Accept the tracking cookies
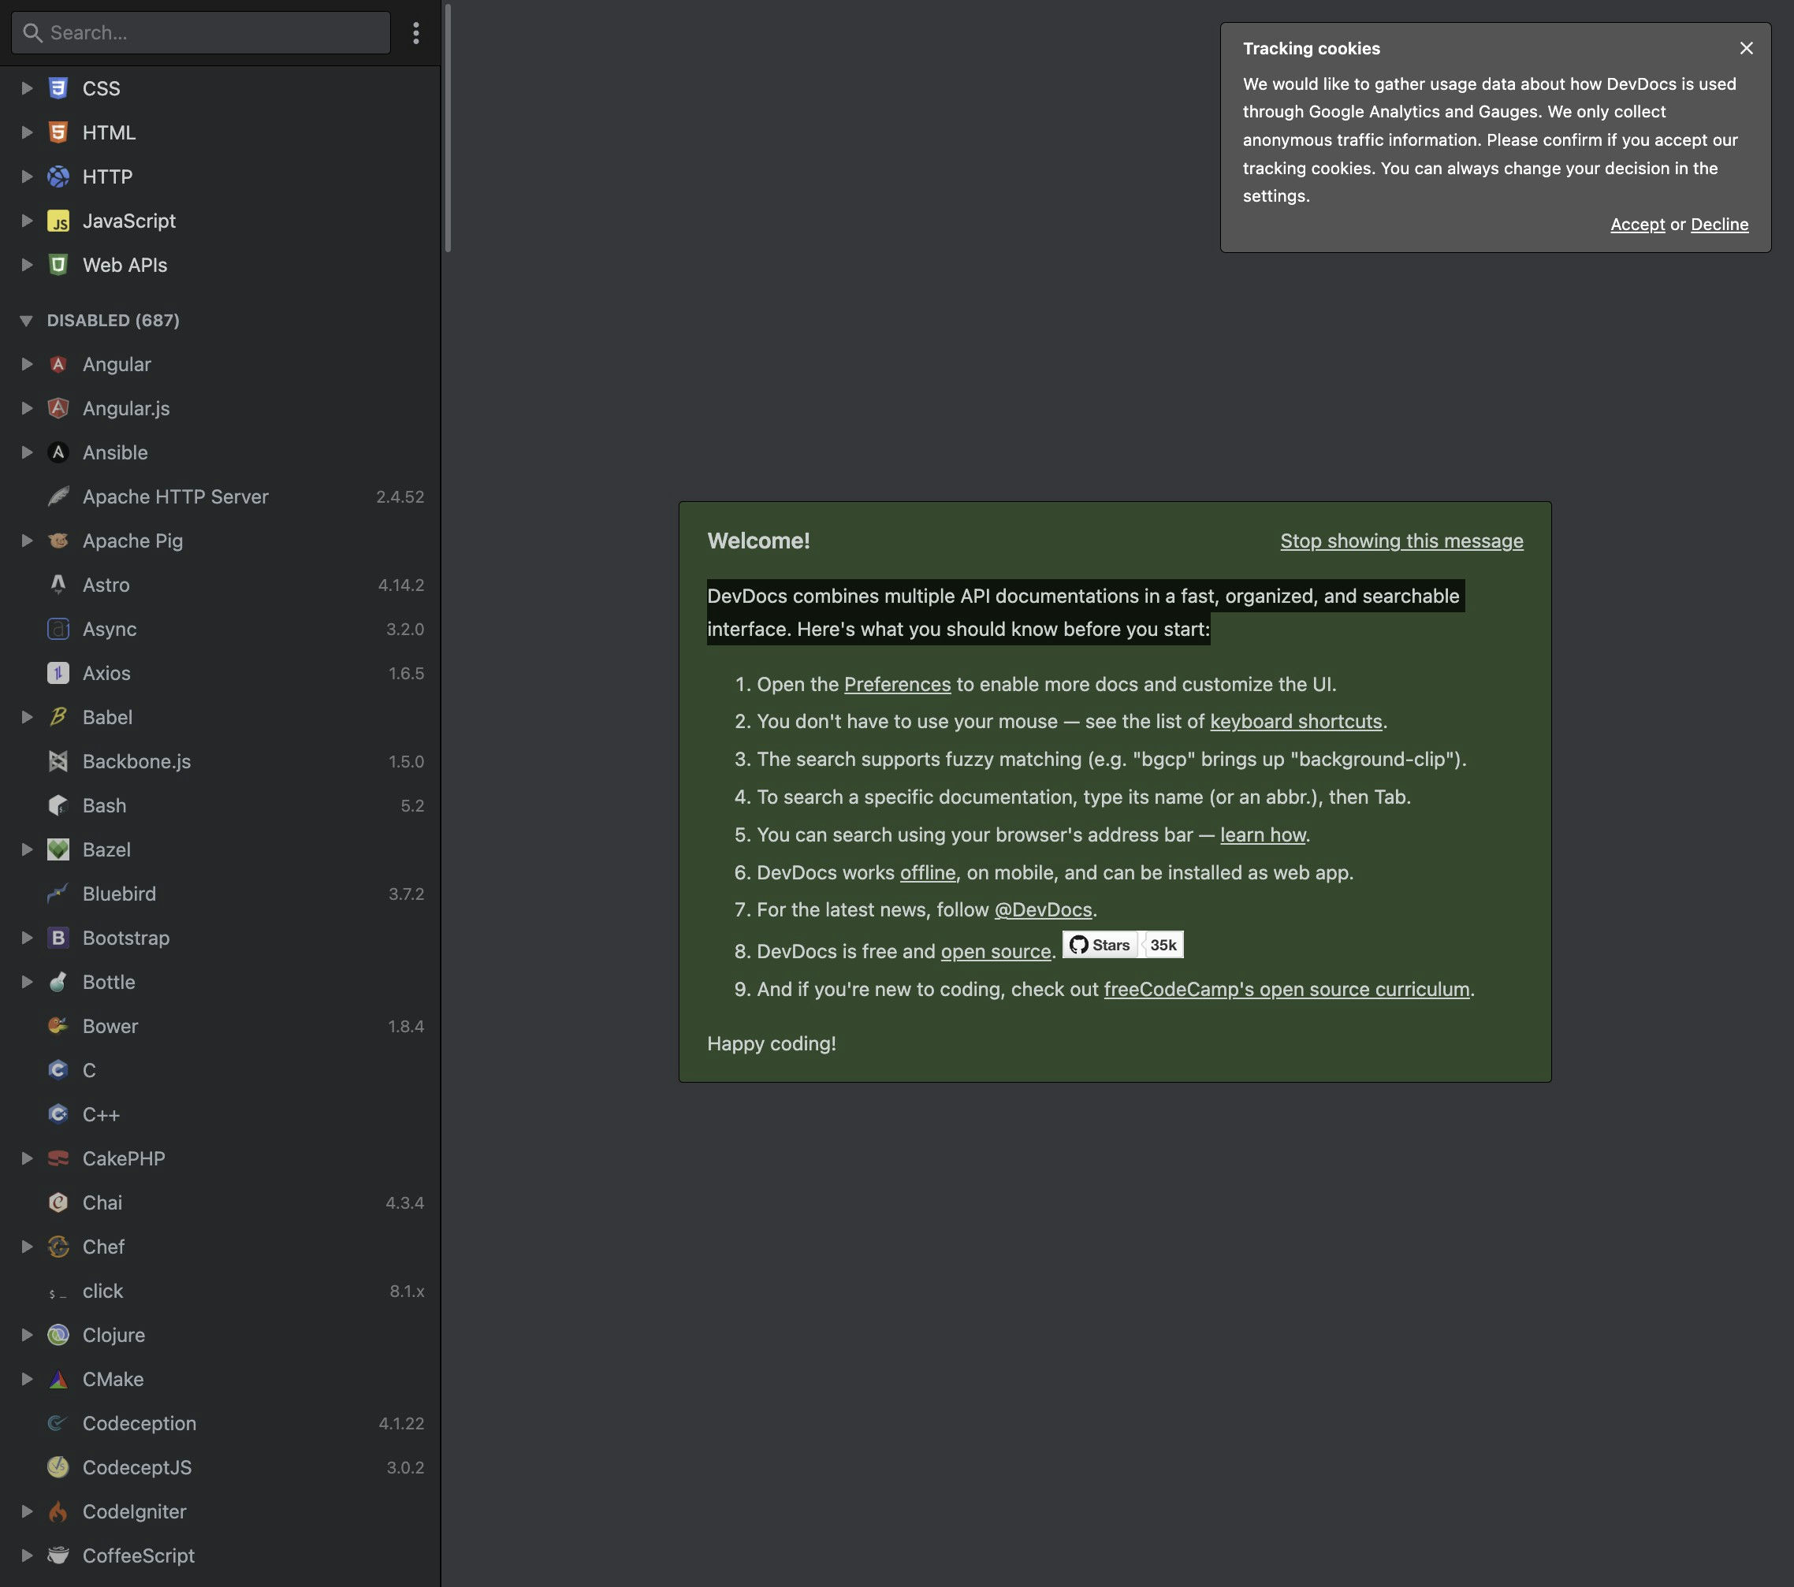The width and height of the screenshot is (1794, 1587). click(1637, 225)
